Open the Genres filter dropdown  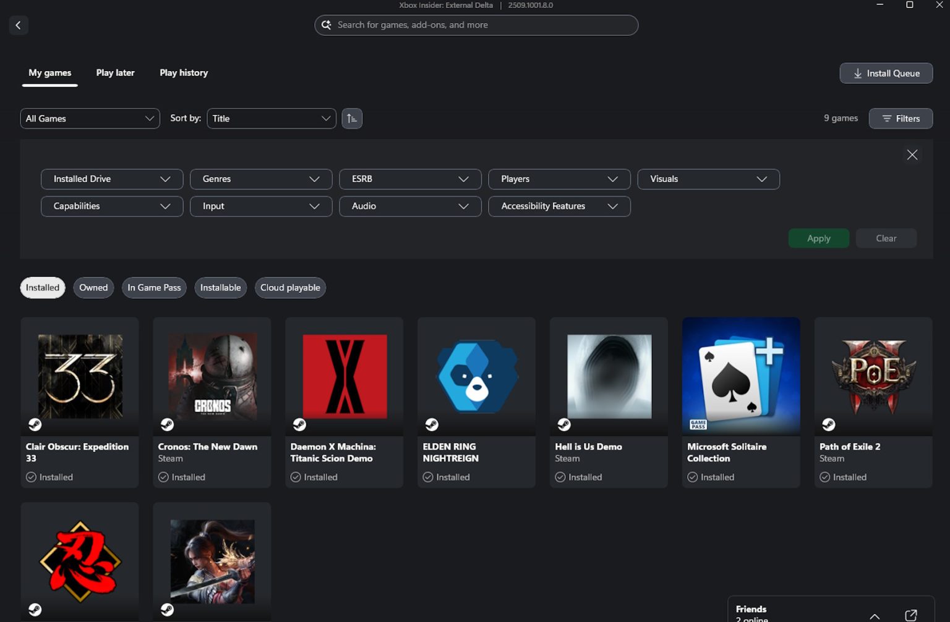click(260, 179)
